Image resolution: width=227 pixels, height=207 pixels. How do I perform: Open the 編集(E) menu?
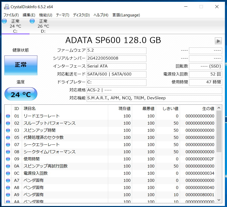(29, 15)
